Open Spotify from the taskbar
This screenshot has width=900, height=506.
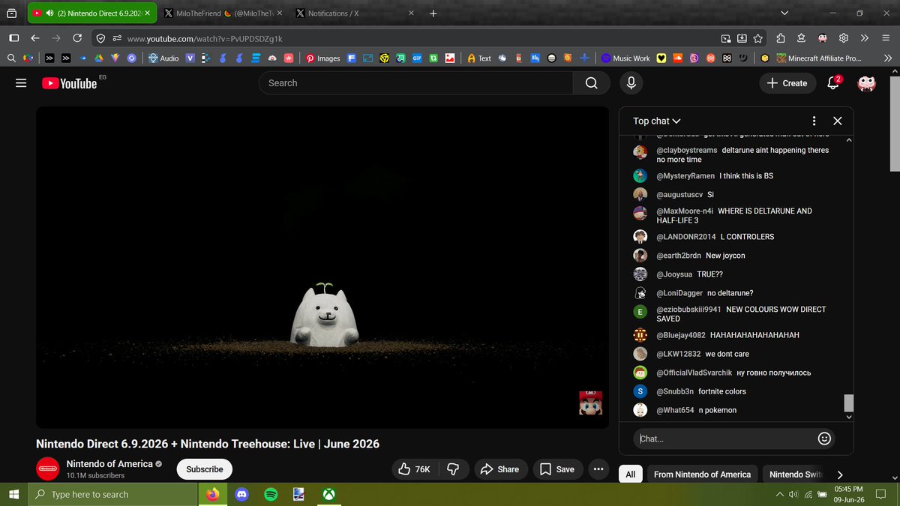(x=271, y=494)
